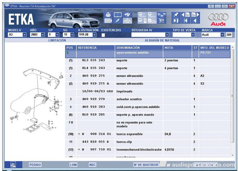Open the binoculars search tool
This screenshot has width=238, height=171.
[127, 15]
